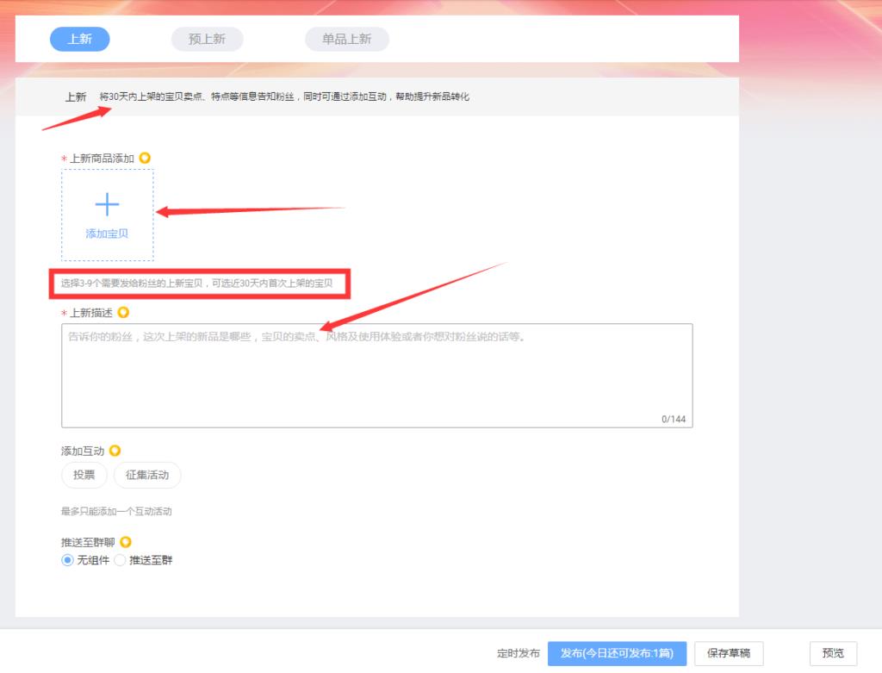Add a 征集活动 interaction
Viewport: 882px width, 673px height.
click(x=147, y=475)
